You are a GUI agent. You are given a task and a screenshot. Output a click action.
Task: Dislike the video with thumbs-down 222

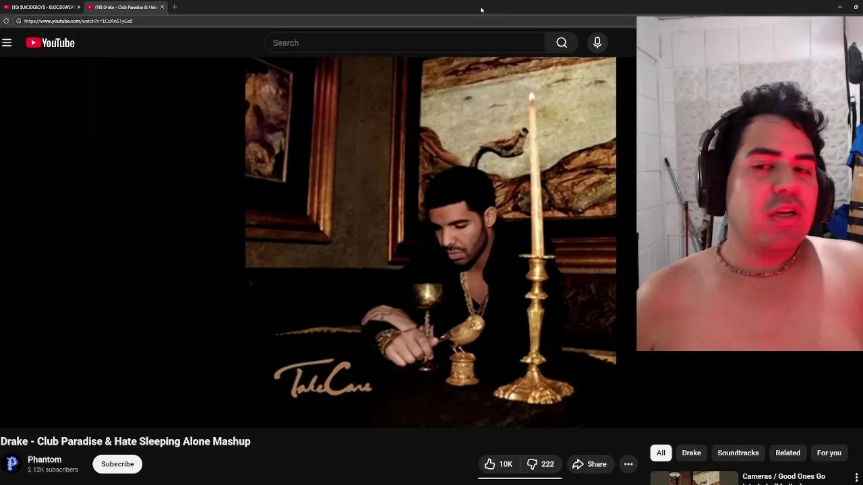pyautogui.click(x=541, y=464)
